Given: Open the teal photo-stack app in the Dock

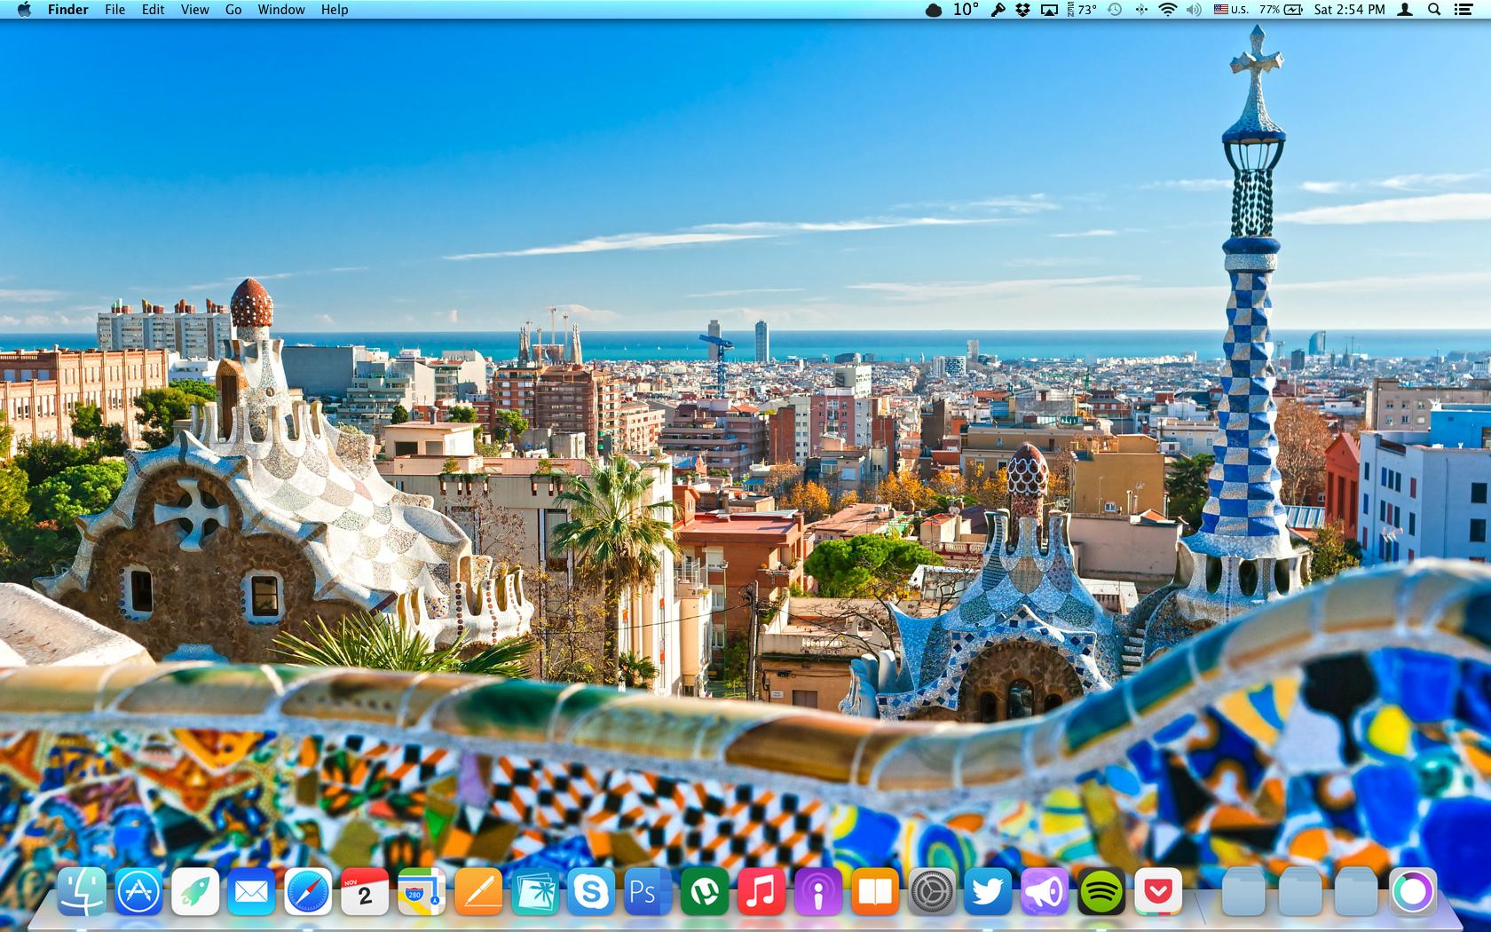Looking at the screenshot, I should click(x=534, y=891).
